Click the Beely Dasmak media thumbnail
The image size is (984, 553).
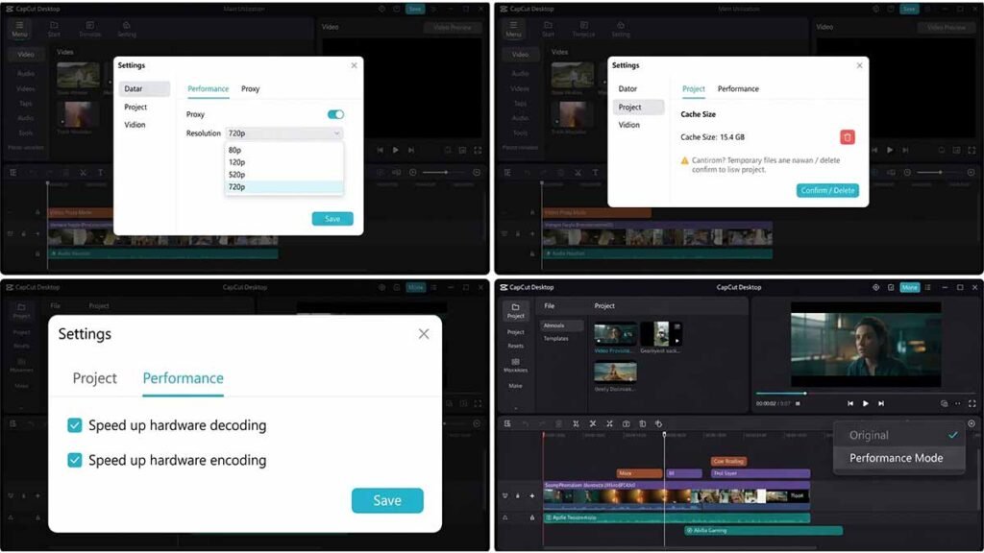616,373
